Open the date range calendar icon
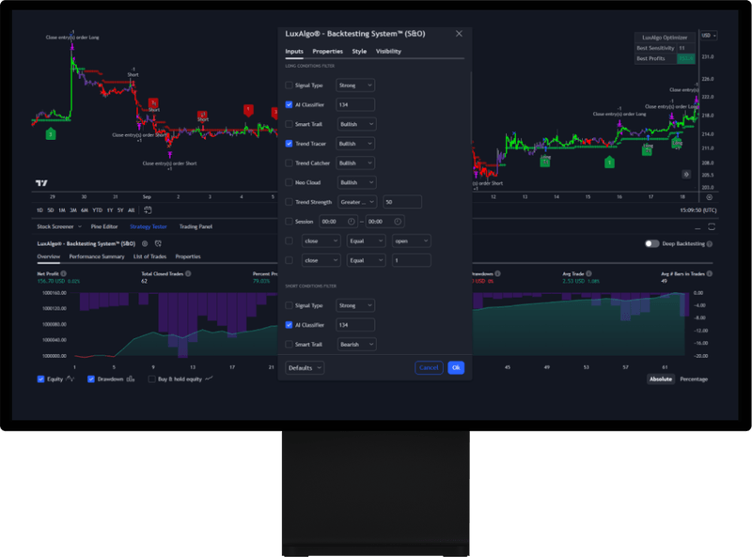Viewport: 752px width, 557px height. point(148,210)
